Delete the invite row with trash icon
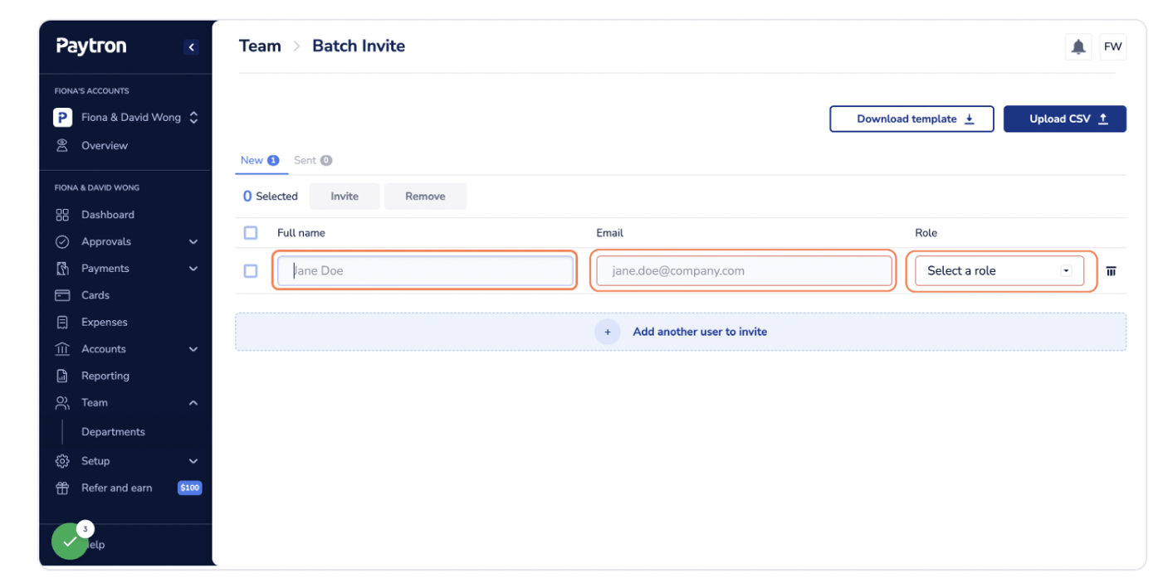Viewport: 1163px width, 583px height. [x=1111, y=271]
